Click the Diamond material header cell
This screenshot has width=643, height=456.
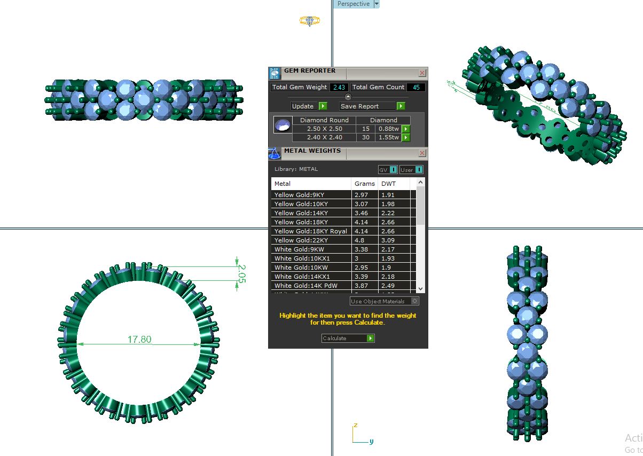383,120
